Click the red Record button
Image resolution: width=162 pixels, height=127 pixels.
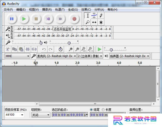(74, 19)
